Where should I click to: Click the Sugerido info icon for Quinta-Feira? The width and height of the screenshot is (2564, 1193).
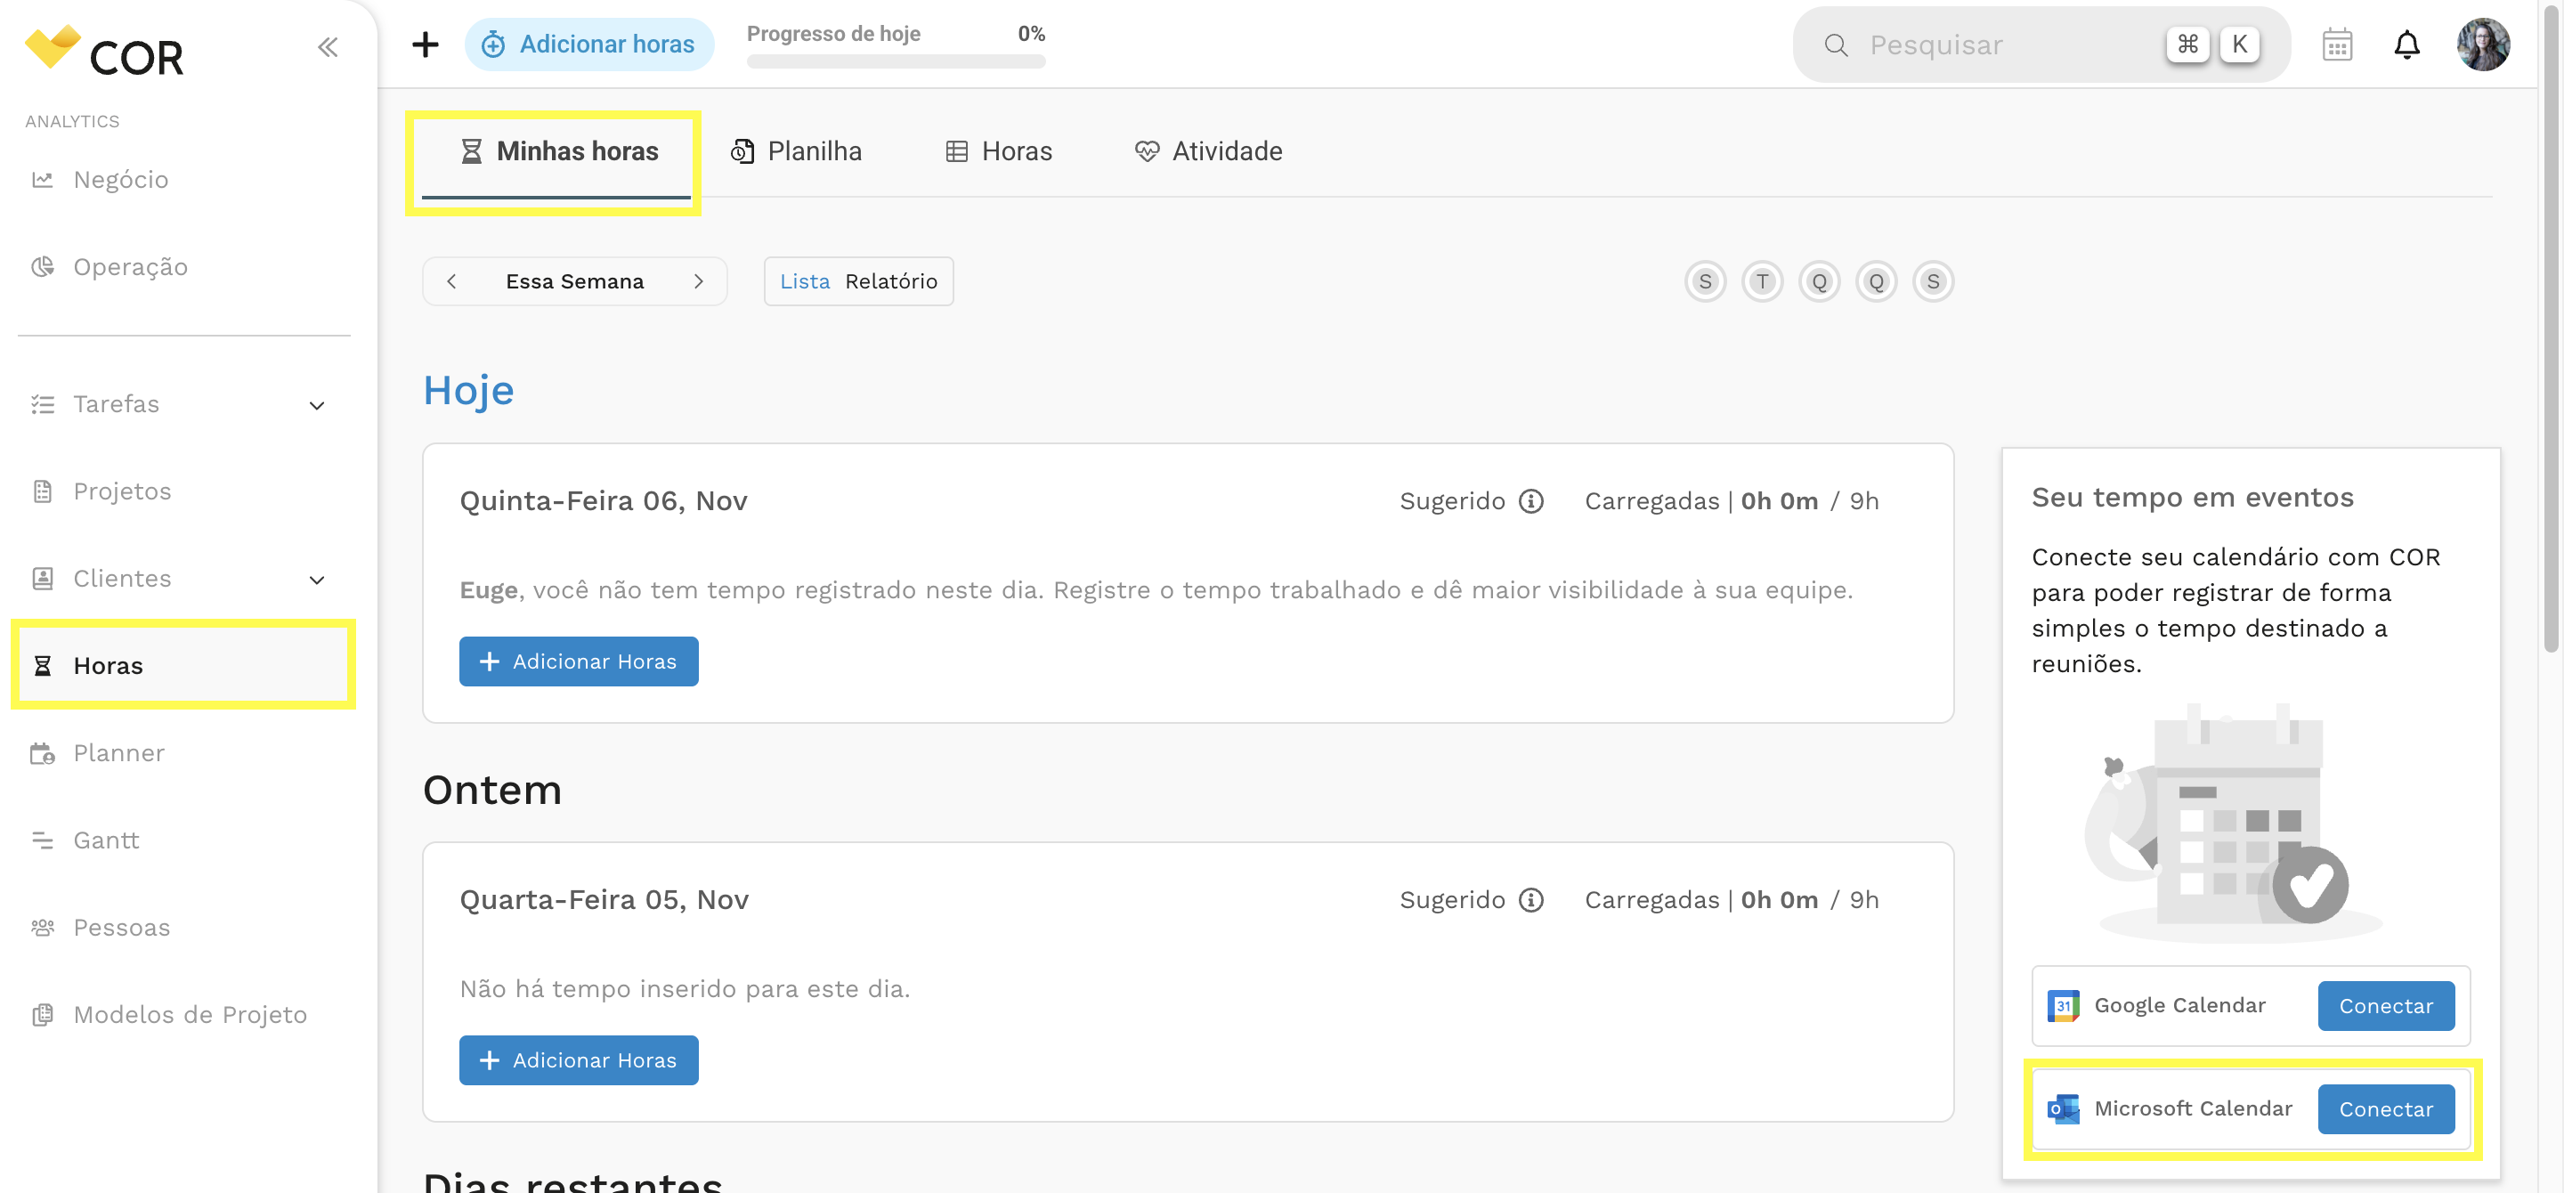pos(1531,501)
